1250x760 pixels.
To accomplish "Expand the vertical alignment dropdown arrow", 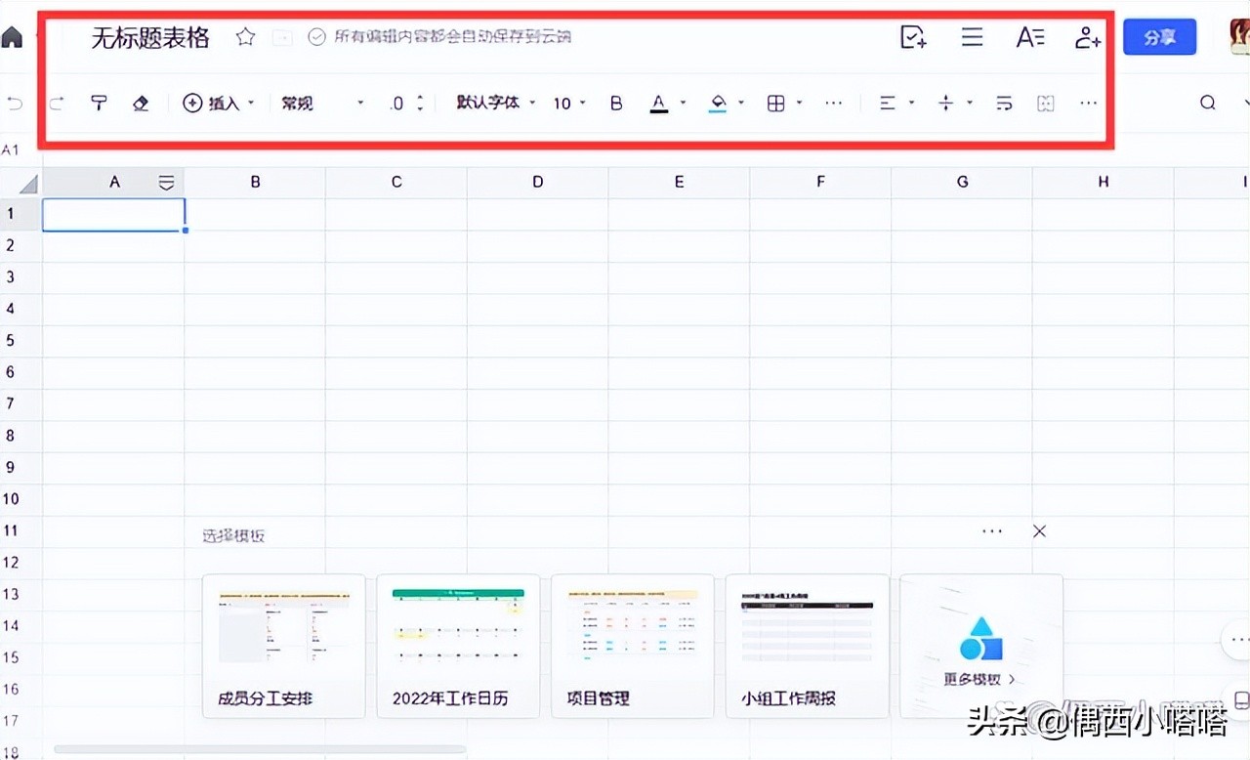I will click(x=970, y=103).
